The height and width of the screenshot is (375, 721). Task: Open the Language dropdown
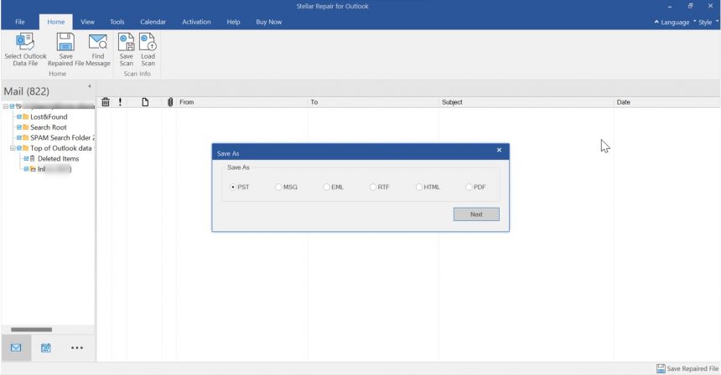672,22
